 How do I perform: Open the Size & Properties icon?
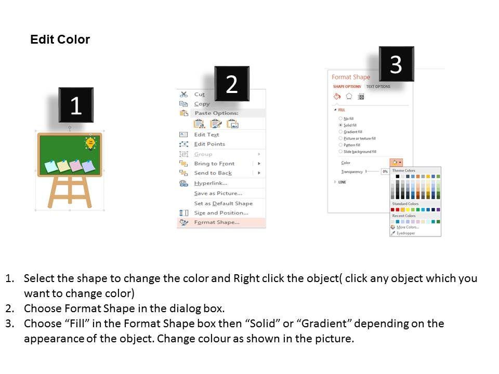[x=361, y=96]
